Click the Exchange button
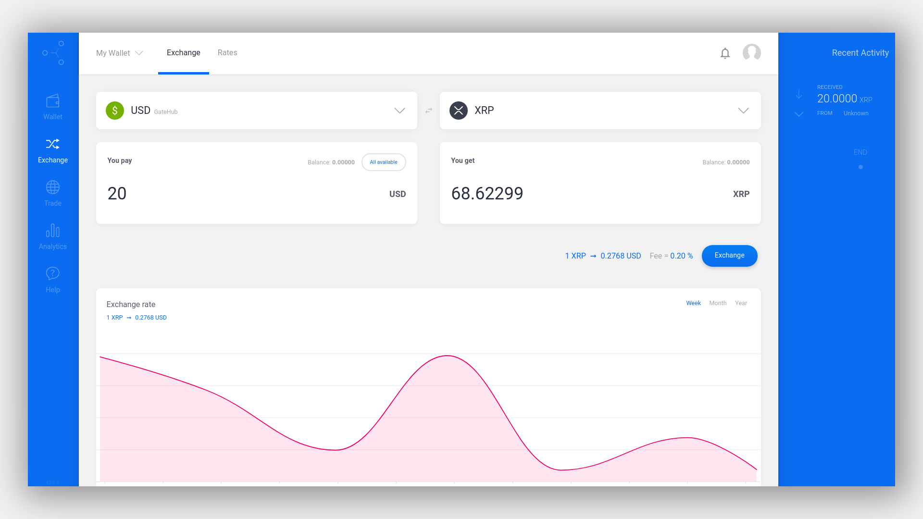Screen dimensions: 923x519 click(730, 255)
